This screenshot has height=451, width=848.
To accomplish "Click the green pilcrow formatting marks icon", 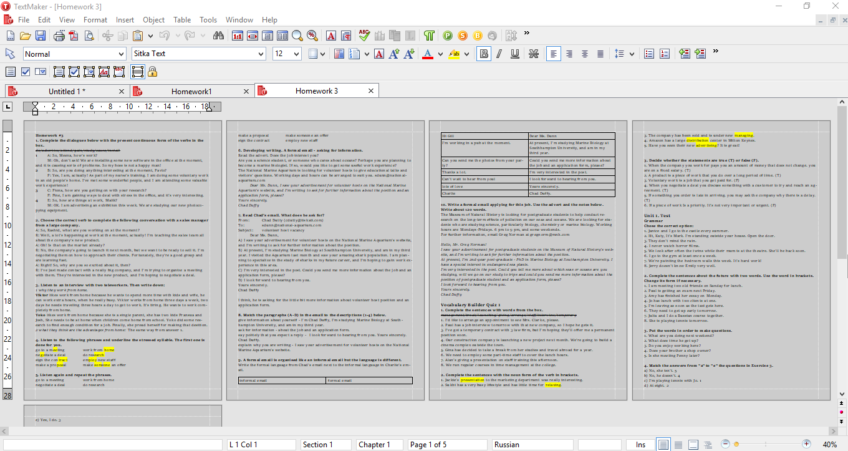I will [x=429, y=36].
